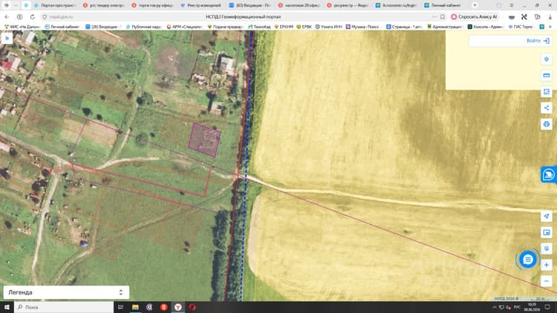Click the share map icon
Screen dimensions: 557x313
pos(547,108)
